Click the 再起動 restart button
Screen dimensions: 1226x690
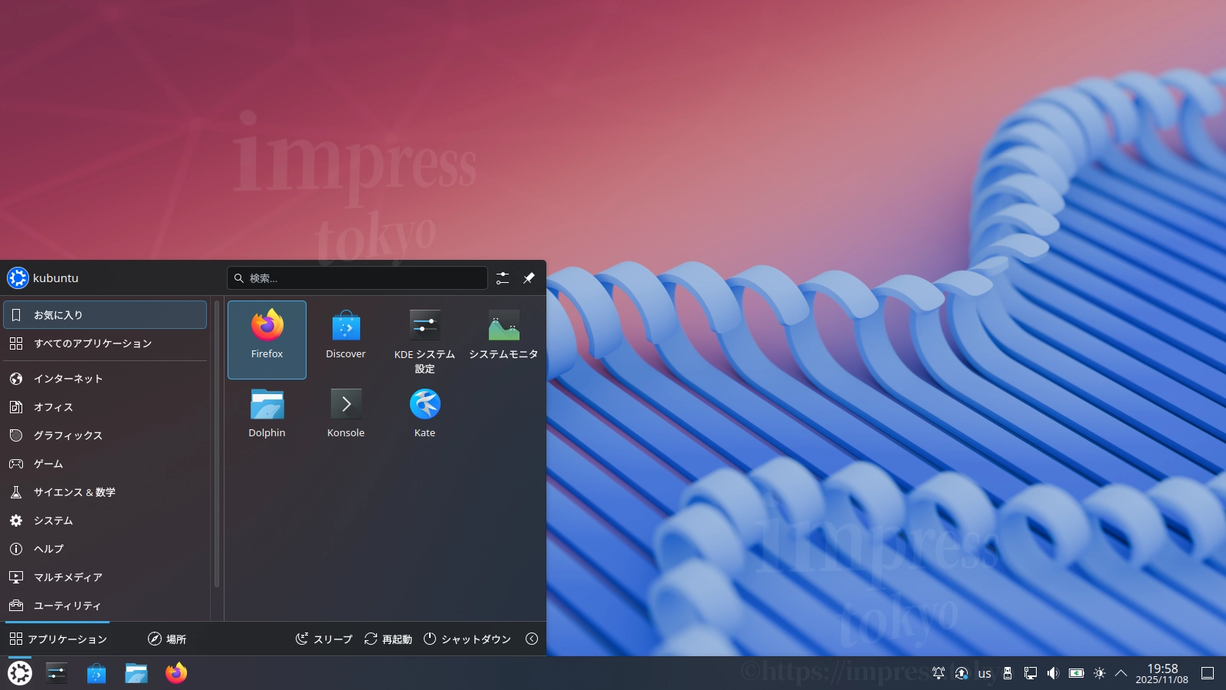coord(388,639)
